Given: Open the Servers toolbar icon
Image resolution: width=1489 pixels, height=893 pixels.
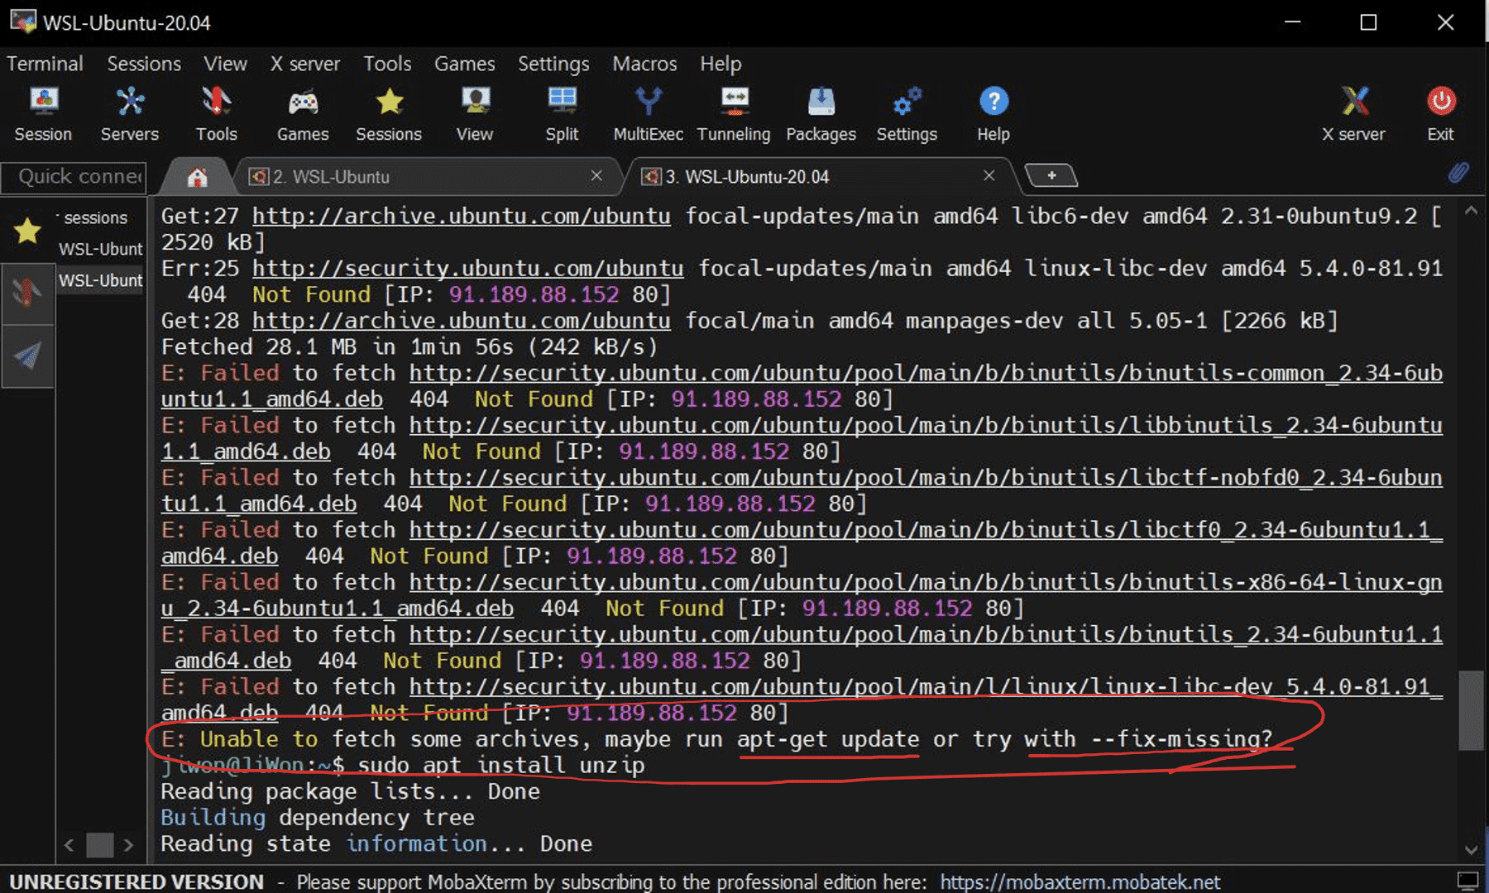Looking at the screenshot, I should [x=129, y=113].
